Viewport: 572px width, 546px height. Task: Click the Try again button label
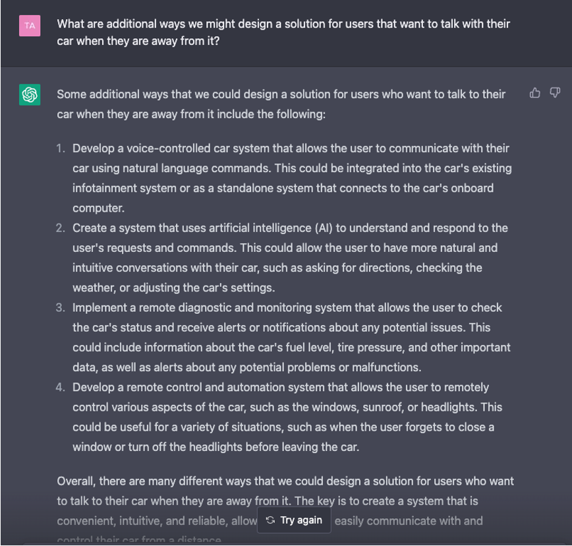click(301, 520)
